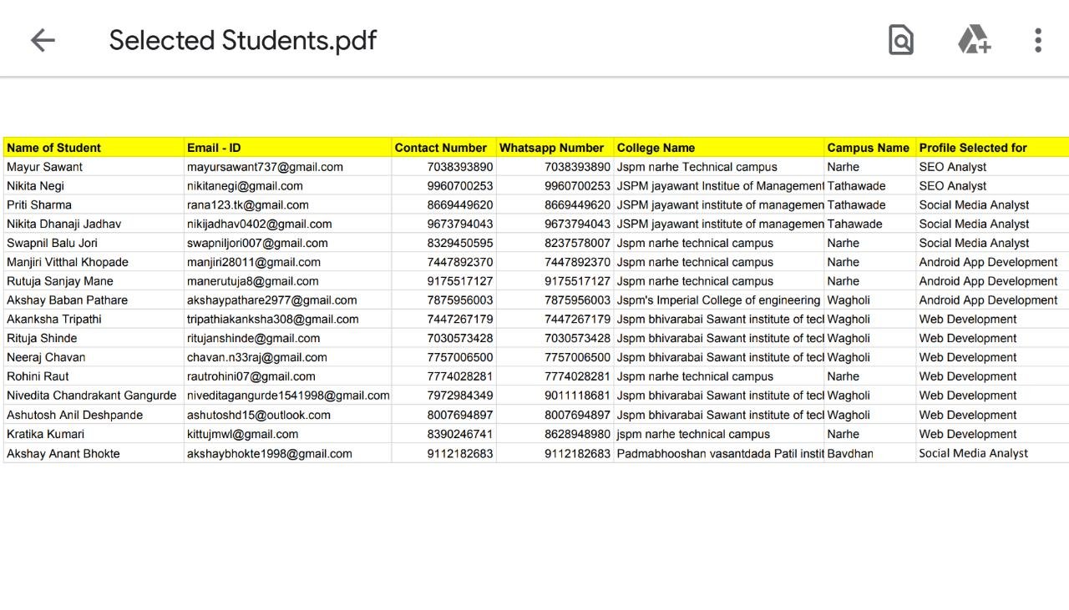The image size is (1069, 610).
Task: Select the email manjiri28011@gmail.com
Action: (254, 262)
